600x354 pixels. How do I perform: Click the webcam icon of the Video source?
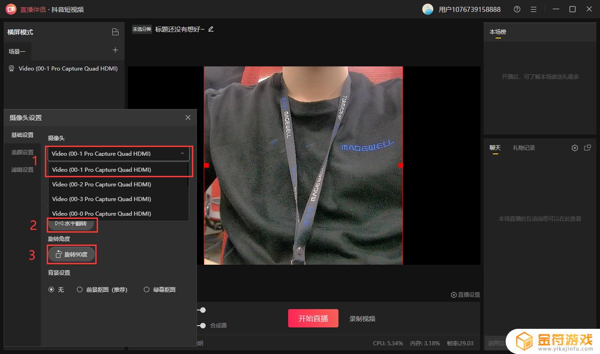coord(11,68)
